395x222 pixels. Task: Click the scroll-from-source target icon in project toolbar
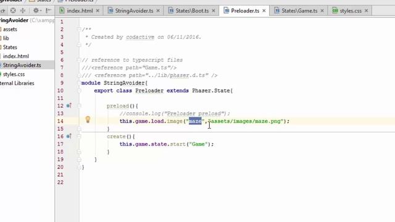coord(13,10)
